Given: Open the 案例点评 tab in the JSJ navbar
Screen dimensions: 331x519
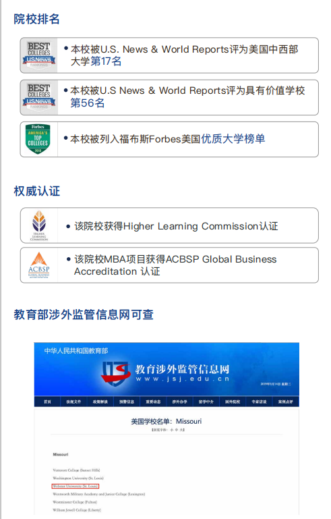Looking at the screenshot, I should (285, 402).
